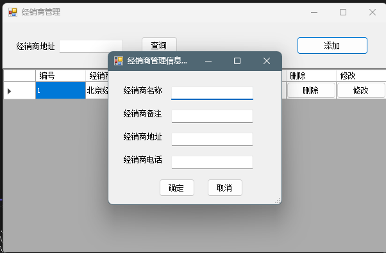This screenshot has height=253, width=386.
Task: Select the row indicator arrow for row 1
Action: coord(10,91)
